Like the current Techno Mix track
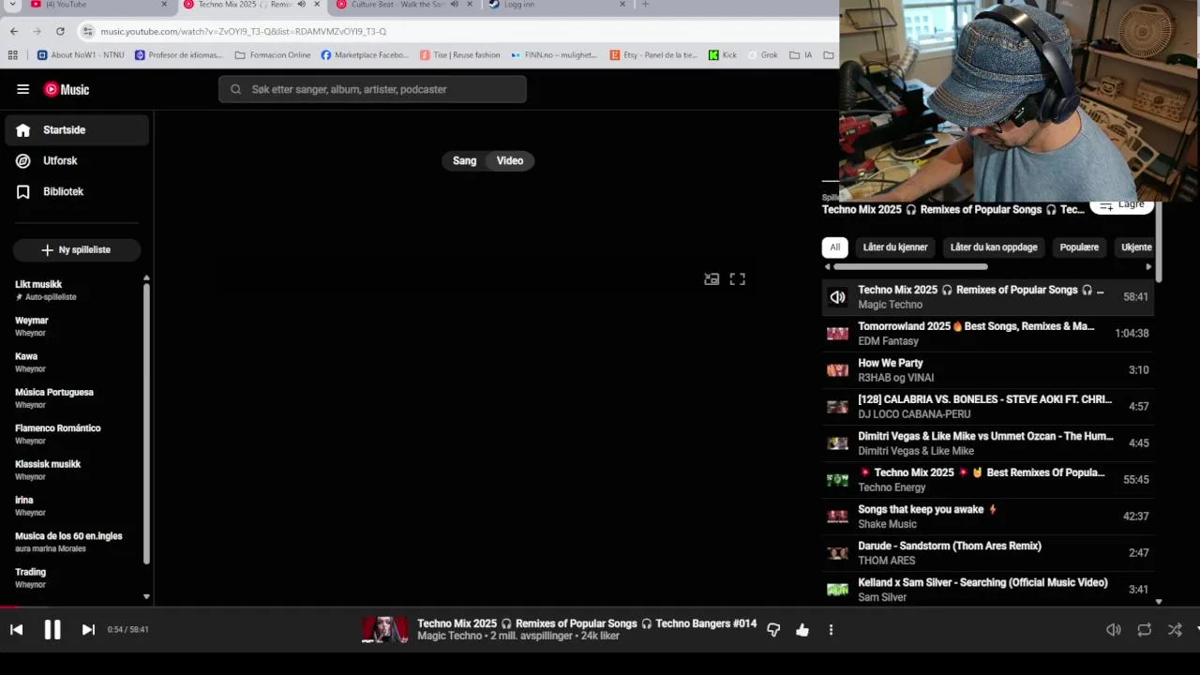1200x675 pixels. point(802,630)
